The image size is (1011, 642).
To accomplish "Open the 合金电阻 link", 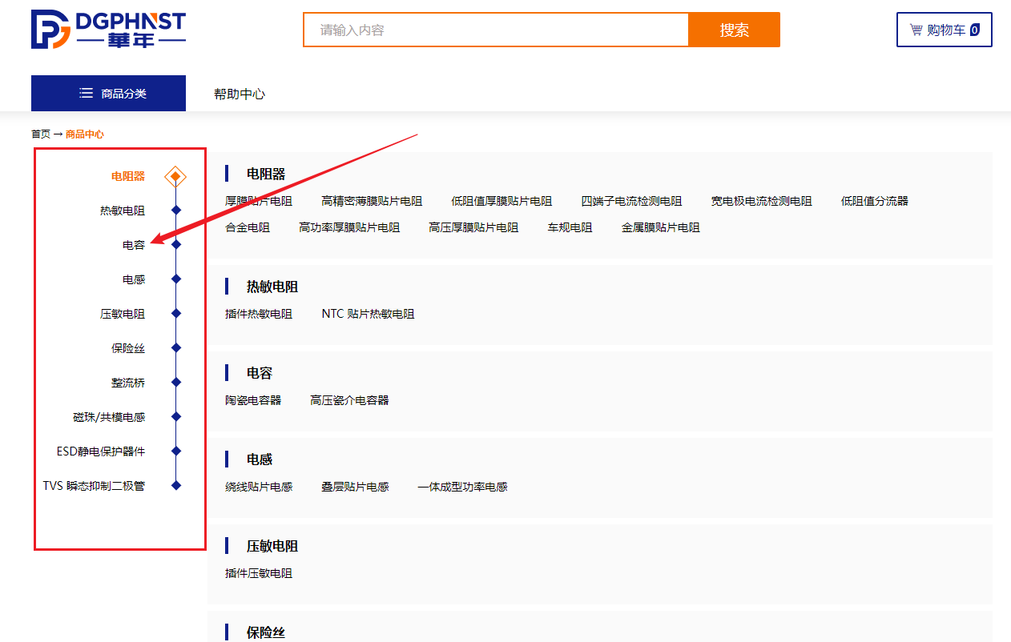I will (x=248, y=227).
